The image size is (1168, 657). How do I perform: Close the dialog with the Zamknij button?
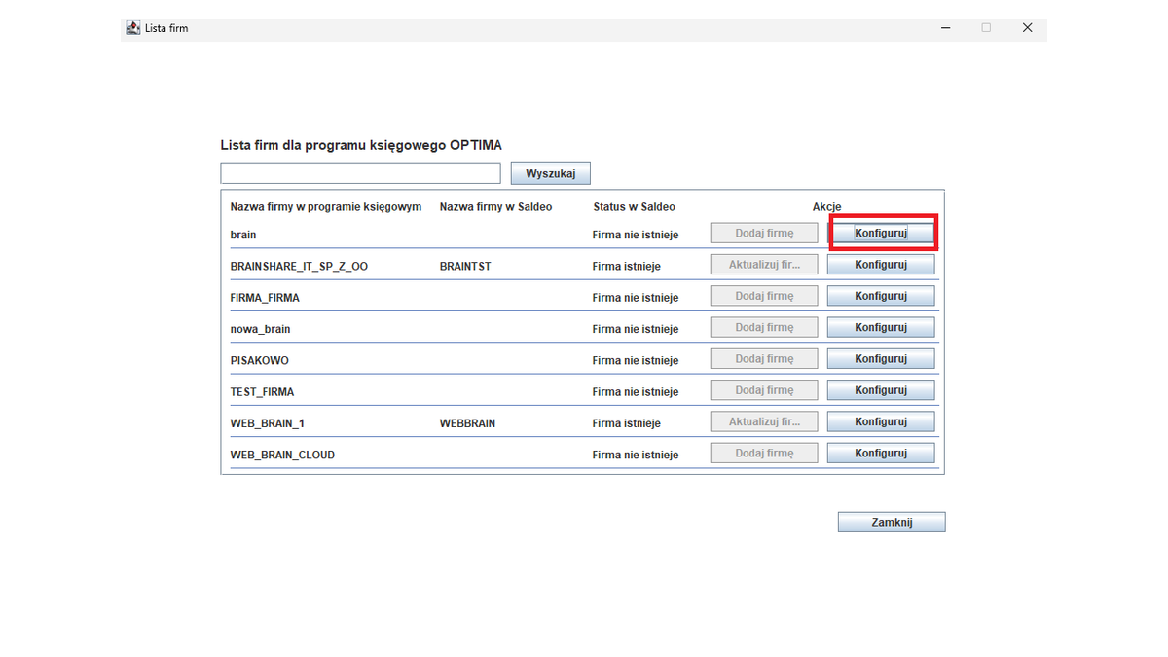tap(892, 523)
